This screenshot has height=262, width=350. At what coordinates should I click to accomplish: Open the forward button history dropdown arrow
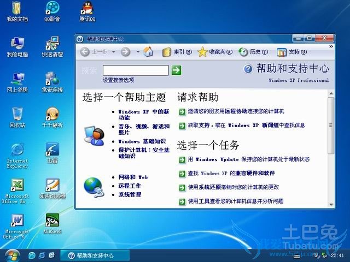(x=138, y=52)
